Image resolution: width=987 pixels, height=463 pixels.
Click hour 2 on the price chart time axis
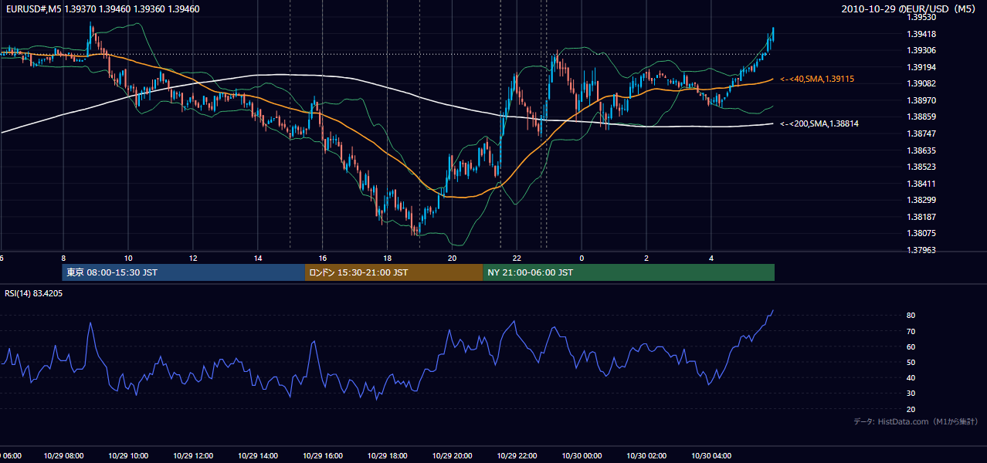click(x=646, y=259)
